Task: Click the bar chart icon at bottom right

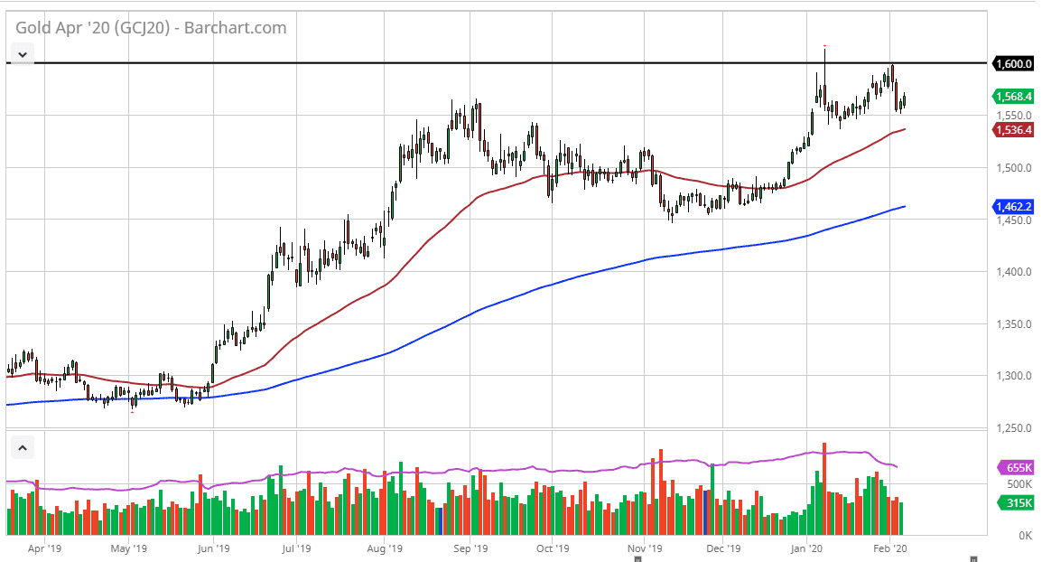Action: coord(973,557)
